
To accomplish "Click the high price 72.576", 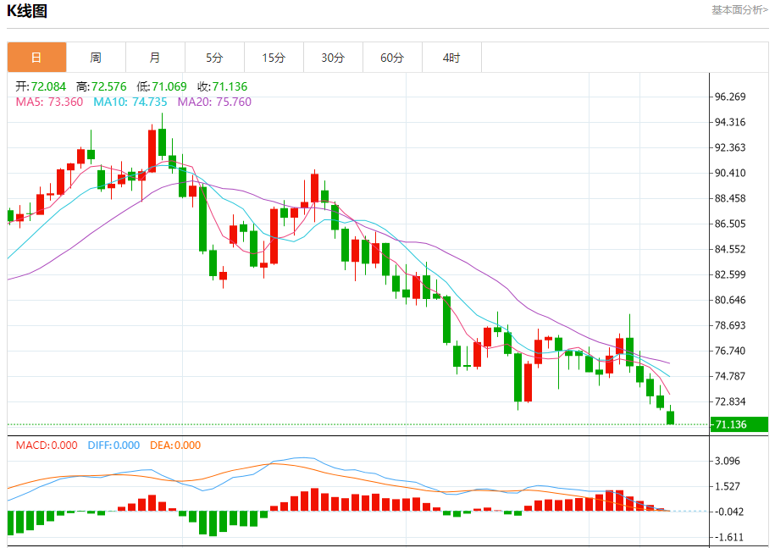I will (x=108, y=87).
